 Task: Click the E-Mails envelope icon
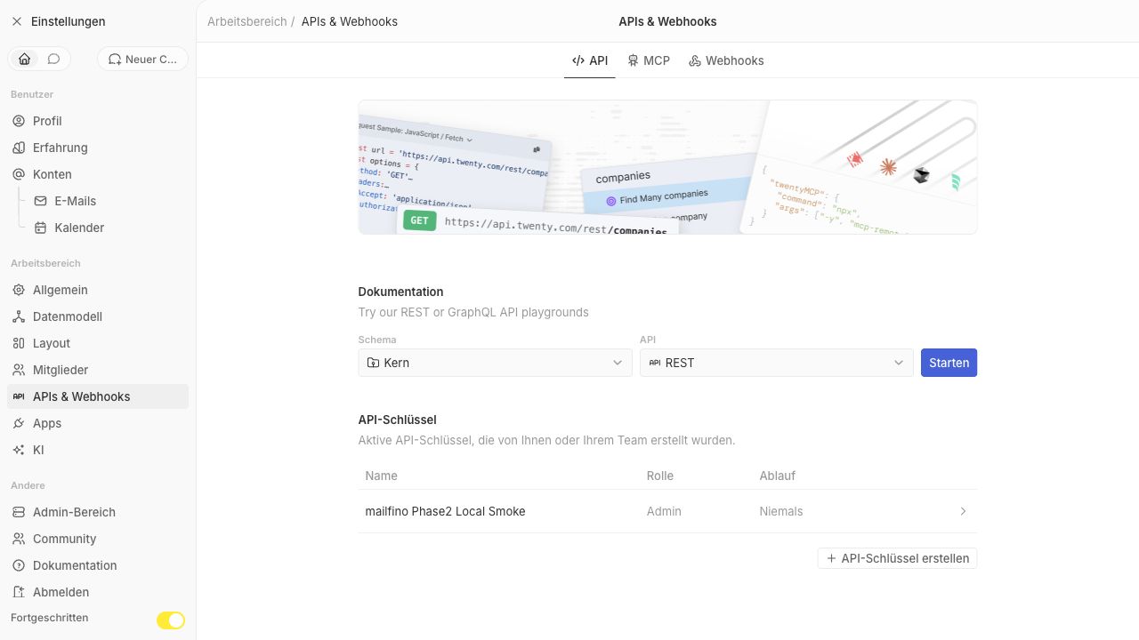[40, 201]
